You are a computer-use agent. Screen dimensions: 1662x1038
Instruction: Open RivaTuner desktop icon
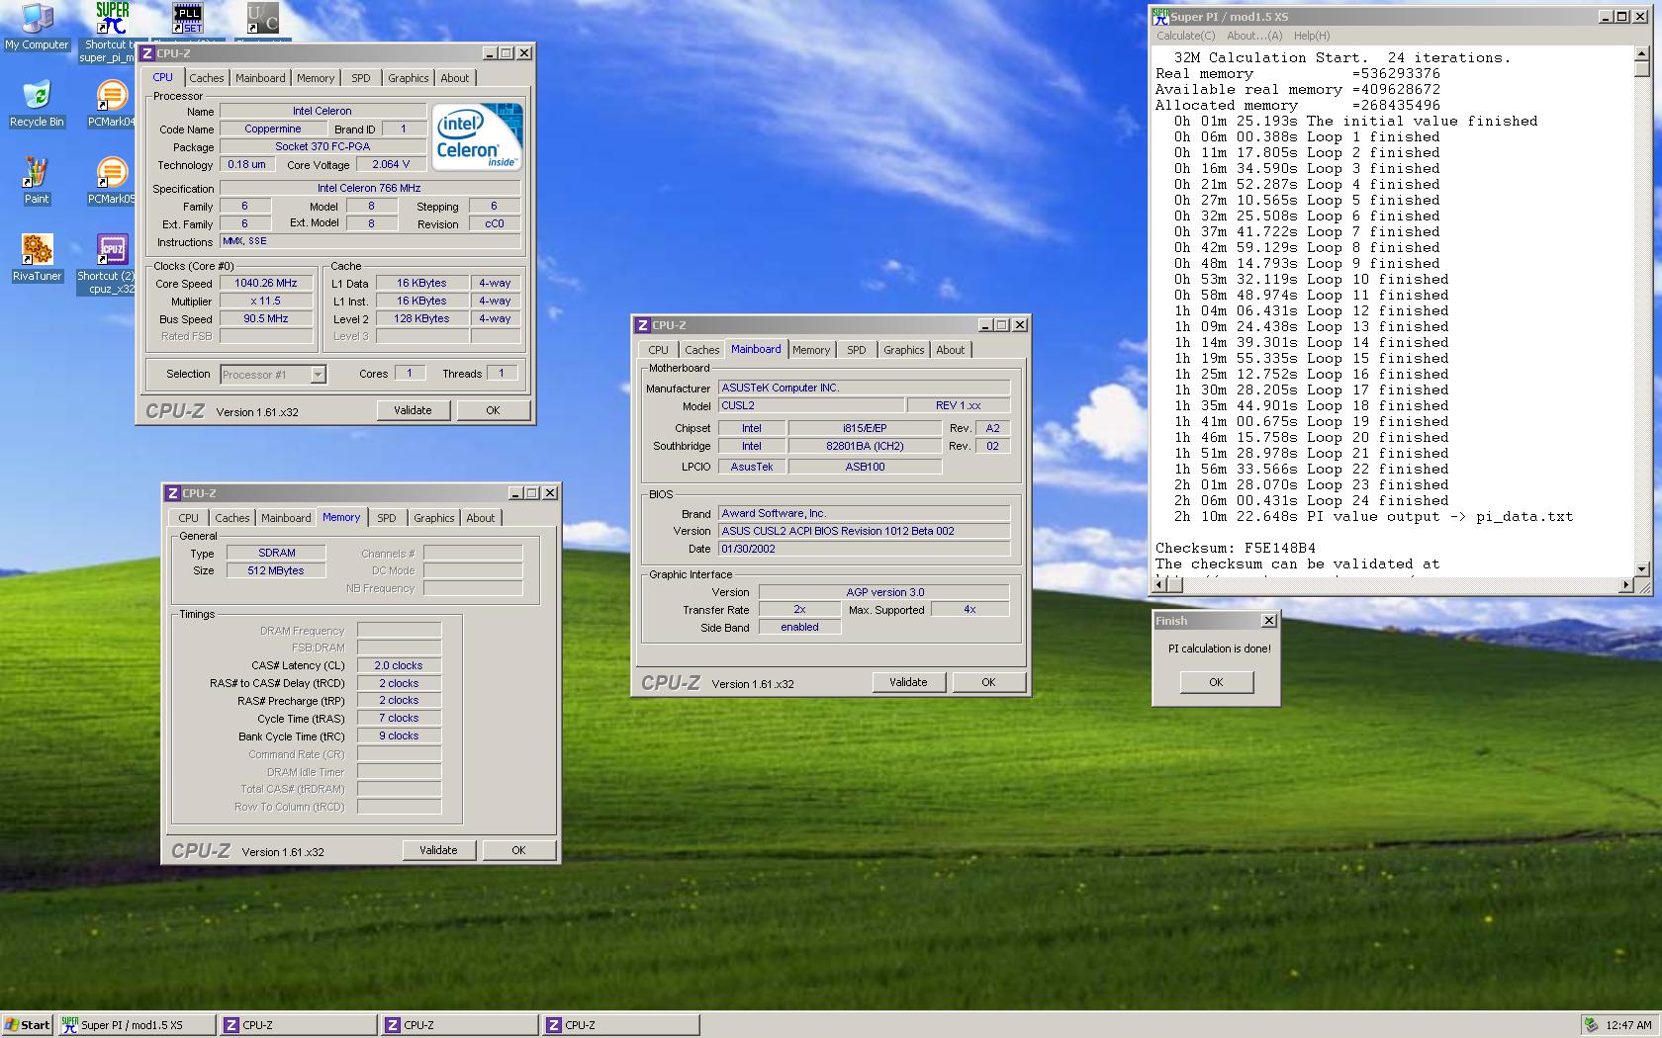pos(37,258)
